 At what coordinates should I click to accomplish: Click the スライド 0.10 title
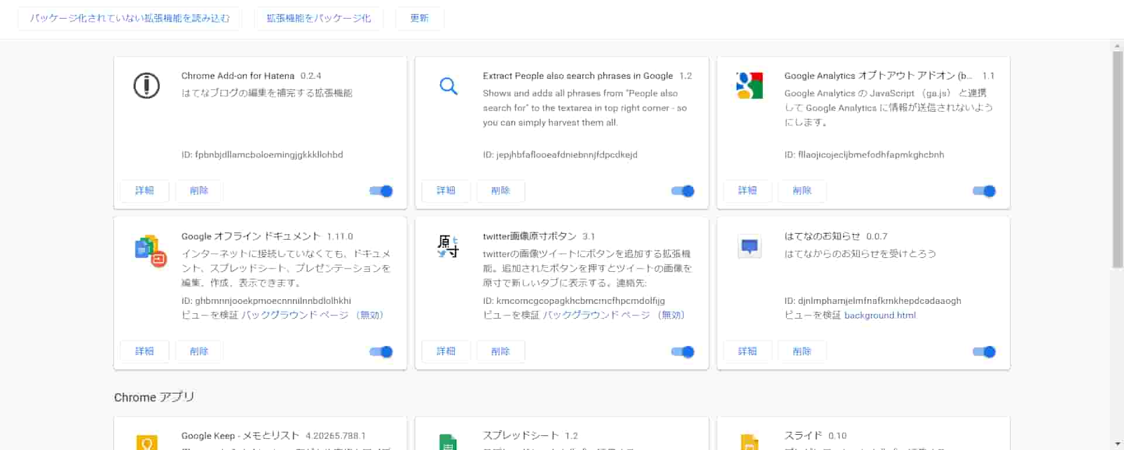click(x=815, y=436)
